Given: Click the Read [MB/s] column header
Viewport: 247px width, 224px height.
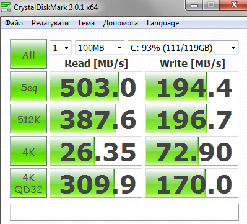Looking at the screenshot, I should pyautogui.click(x=97, y=63).
